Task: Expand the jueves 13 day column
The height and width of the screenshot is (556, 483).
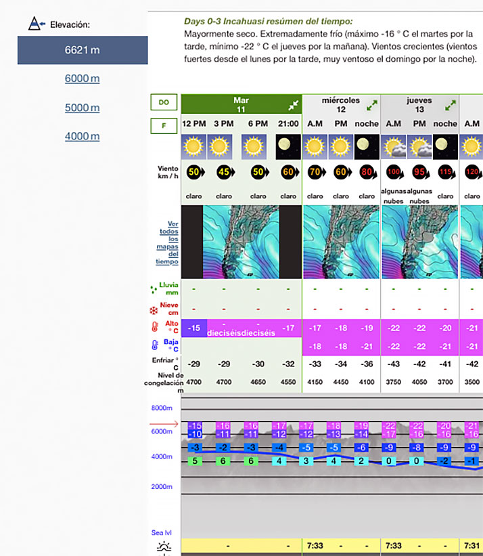Action: [451, 106]
